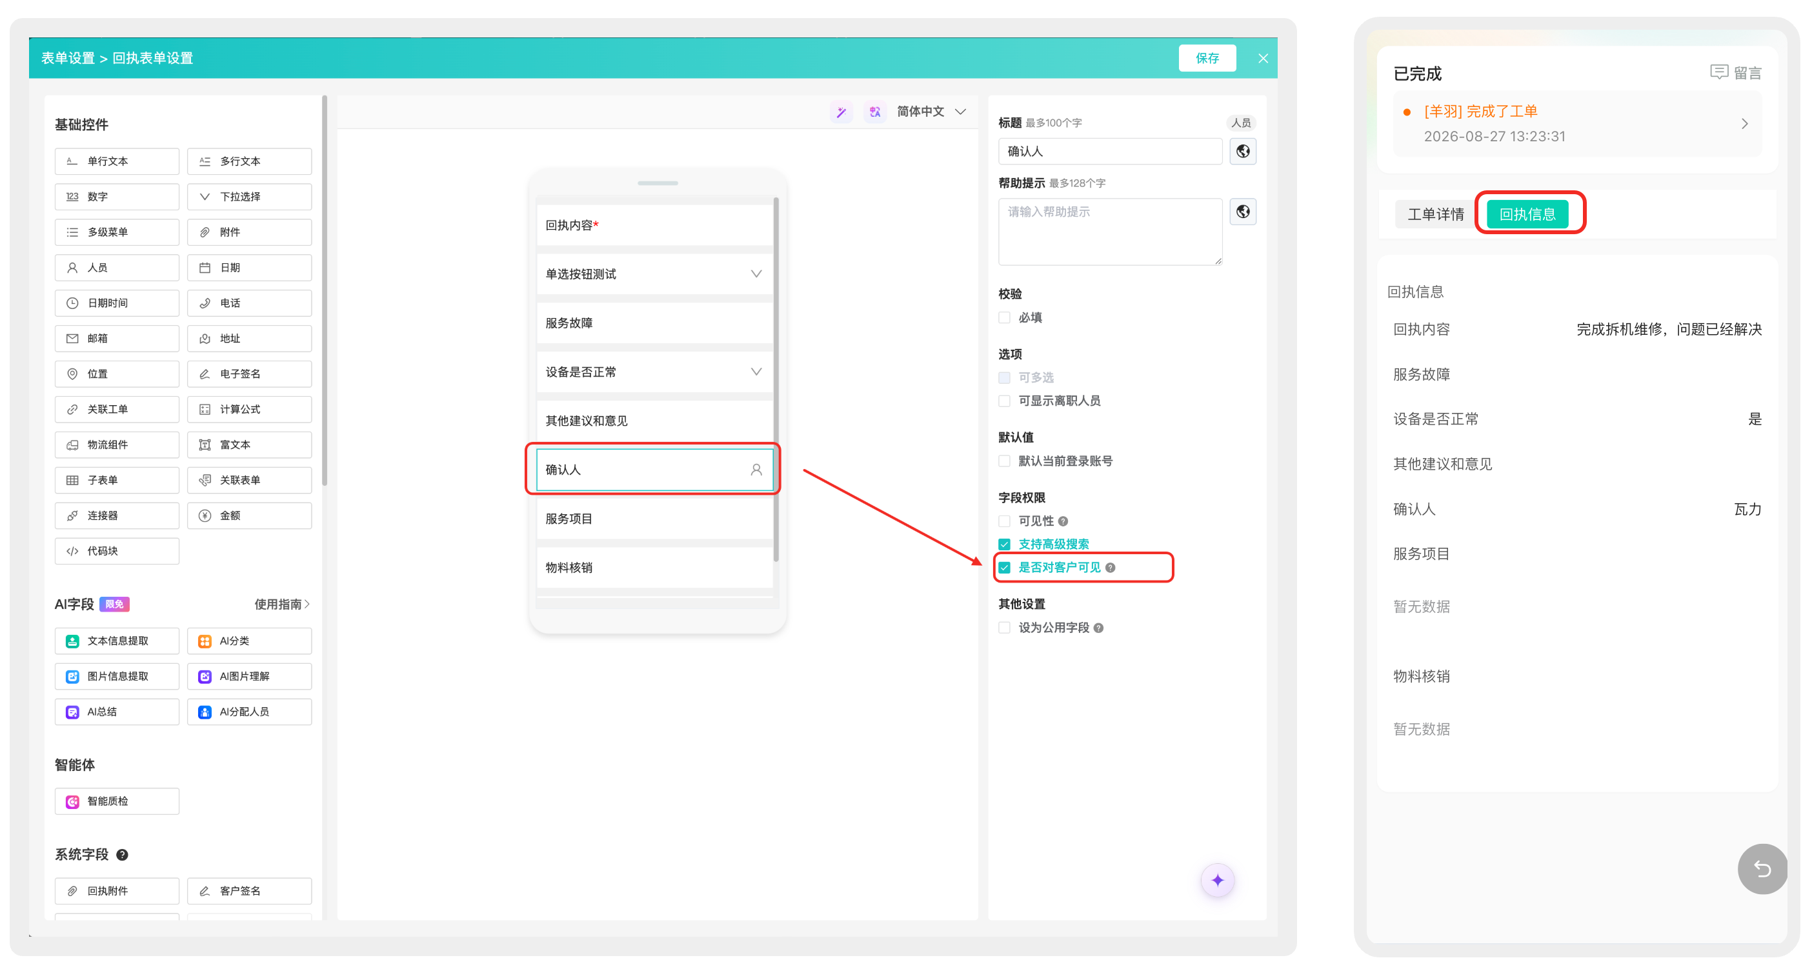This screenshot has height=969, width=1812.
Task: Check 默认当前登录账号 option
Action: click(x=1005, y=461)
